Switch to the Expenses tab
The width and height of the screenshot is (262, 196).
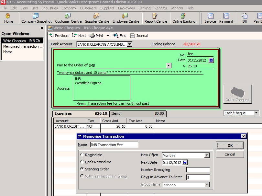(81, 113)
